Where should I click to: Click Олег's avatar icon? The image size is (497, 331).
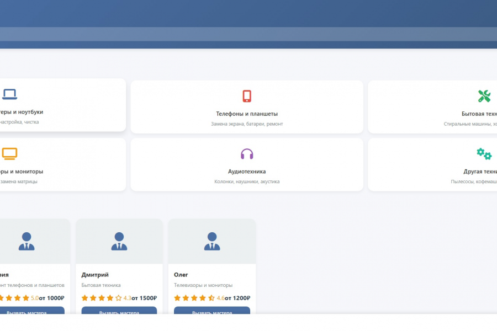click(x=212, y=241)
